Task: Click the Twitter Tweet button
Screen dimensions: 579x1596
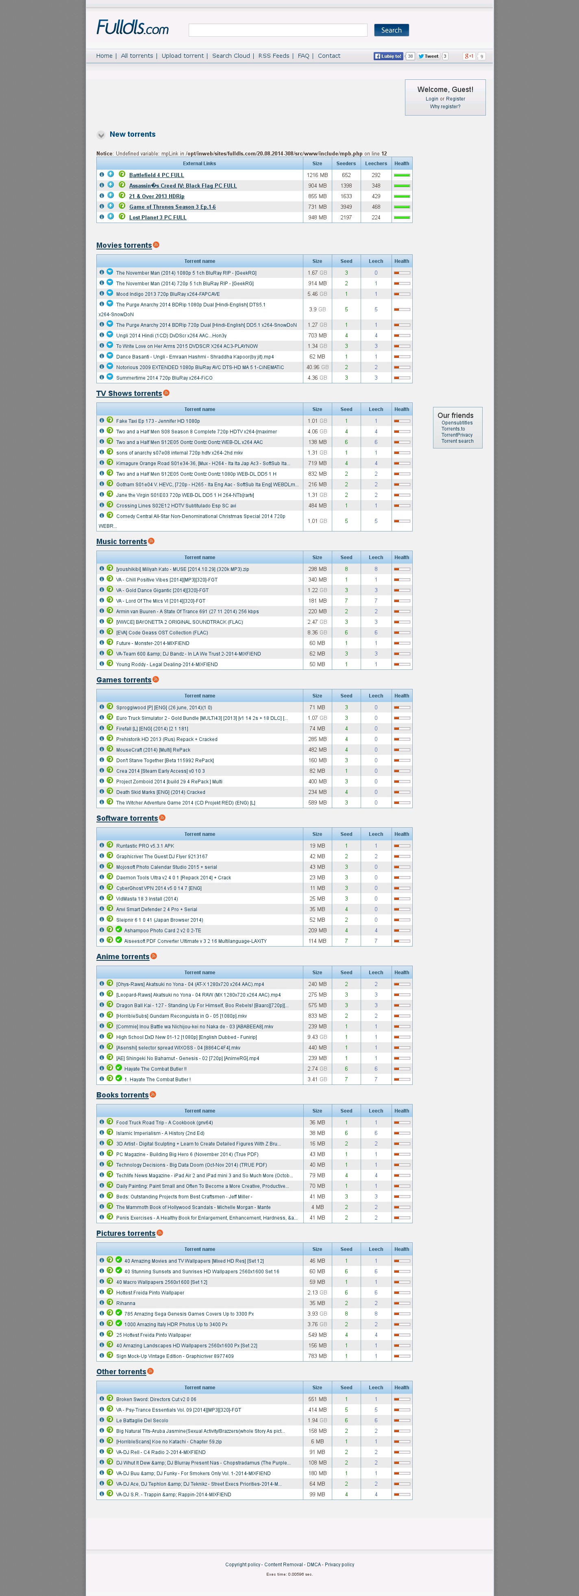Action: point(428,57)
